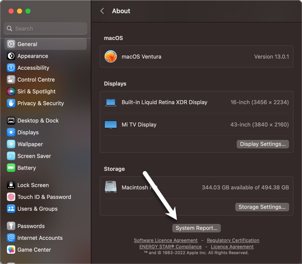Click the Macintosh HD drive icon
Screen dimensions: 302x264
(110, 187)
